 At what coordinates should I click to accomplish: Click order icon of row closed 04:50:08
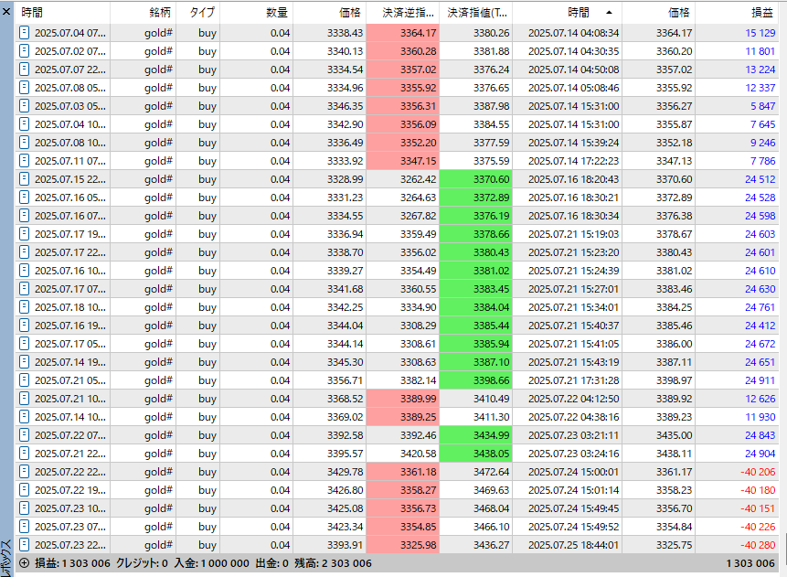[x=24, y=69]
